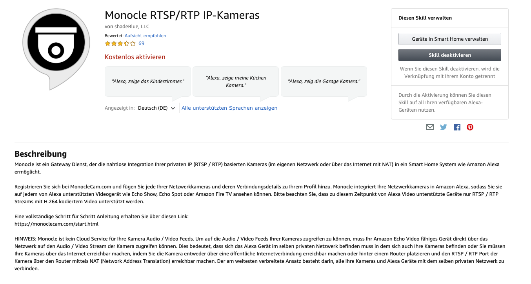Pin the skill on Pinterest

(470, 127)
